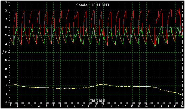
Task: Click the 12 hour mark on x-axis
Action: click(x=96, y=107)
